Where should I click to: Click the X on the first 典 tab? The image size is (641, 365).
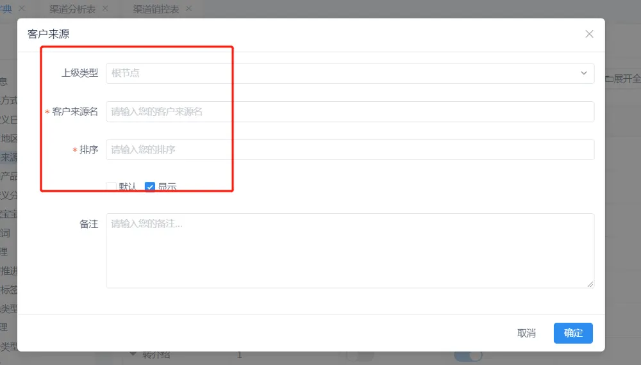click(x=22, y=9)
